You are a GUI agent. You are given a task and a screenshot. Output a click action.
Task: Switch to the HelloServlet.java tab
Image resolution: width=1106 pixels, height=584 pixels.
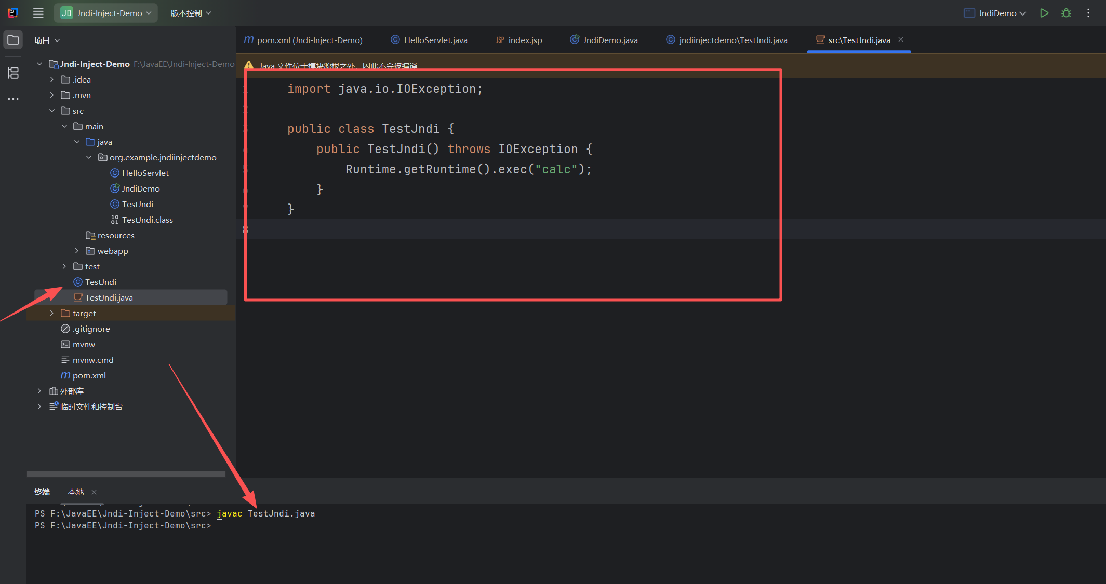point(429,40)
